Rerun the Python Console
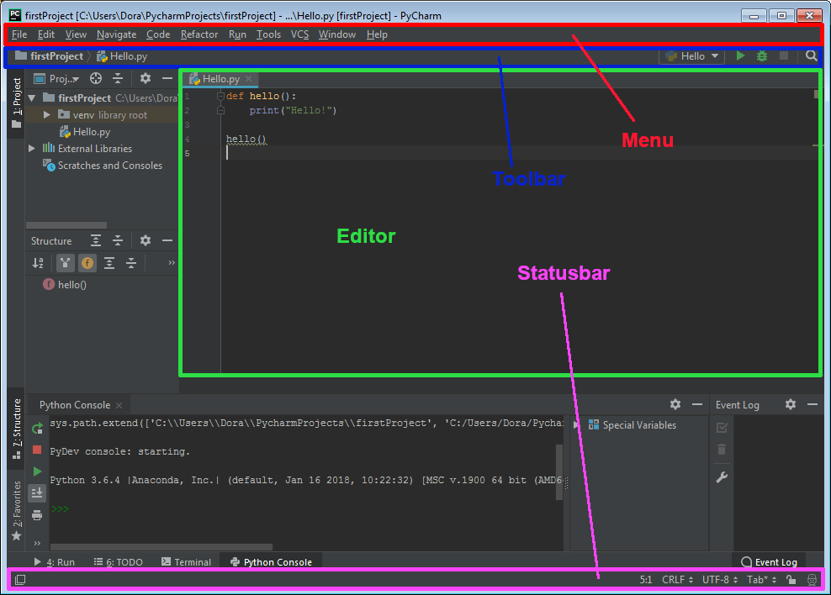Image resolution: width=831 pixels, height=595 pixels. click(x=36, y=429)
